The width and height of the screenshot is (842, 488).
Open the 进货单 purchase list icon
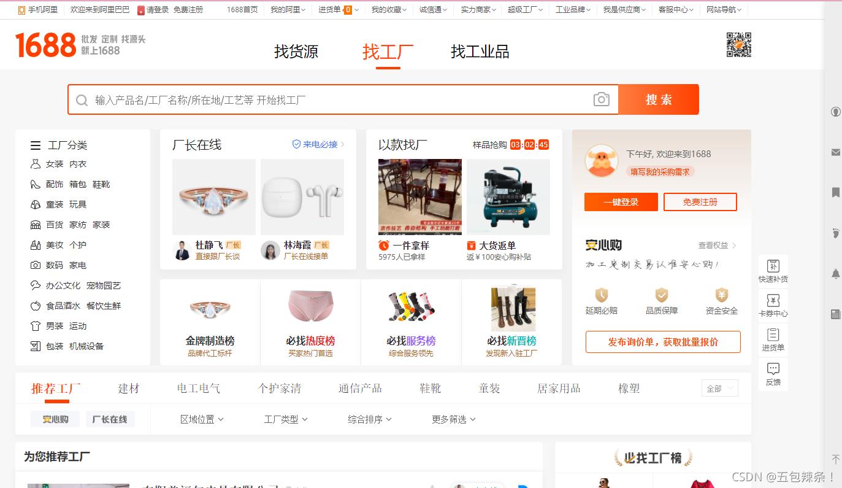tap(773, 338)
